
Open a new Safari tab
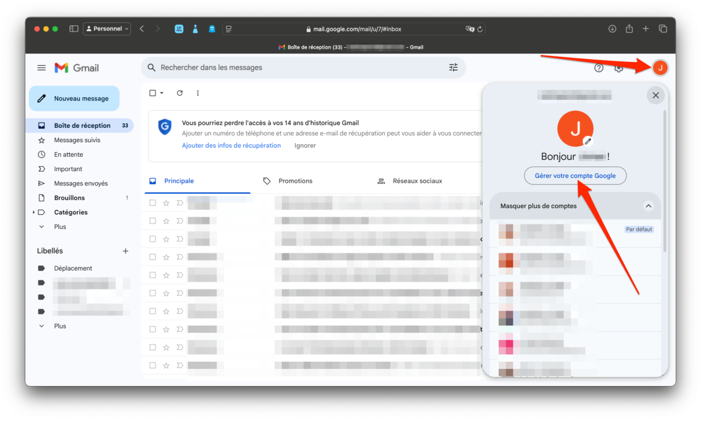(645, 29)
